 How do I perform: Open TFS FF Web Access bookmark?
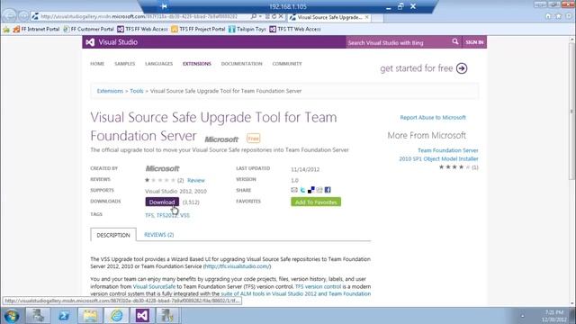pyautogui.click(x=142, y=29)
